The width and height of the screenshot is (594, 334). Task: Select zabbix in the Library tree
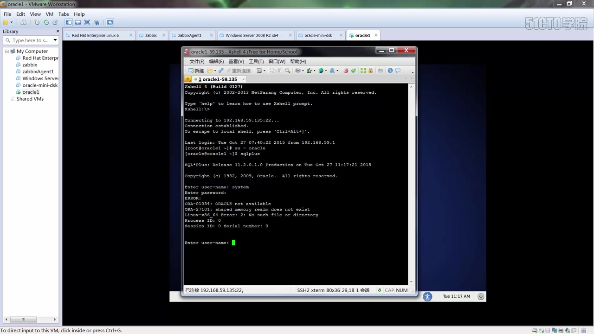30,65
